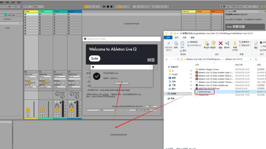Set track 1 Monitor to Off
Viewport: 266px width, 149px height.
point(34,83)
